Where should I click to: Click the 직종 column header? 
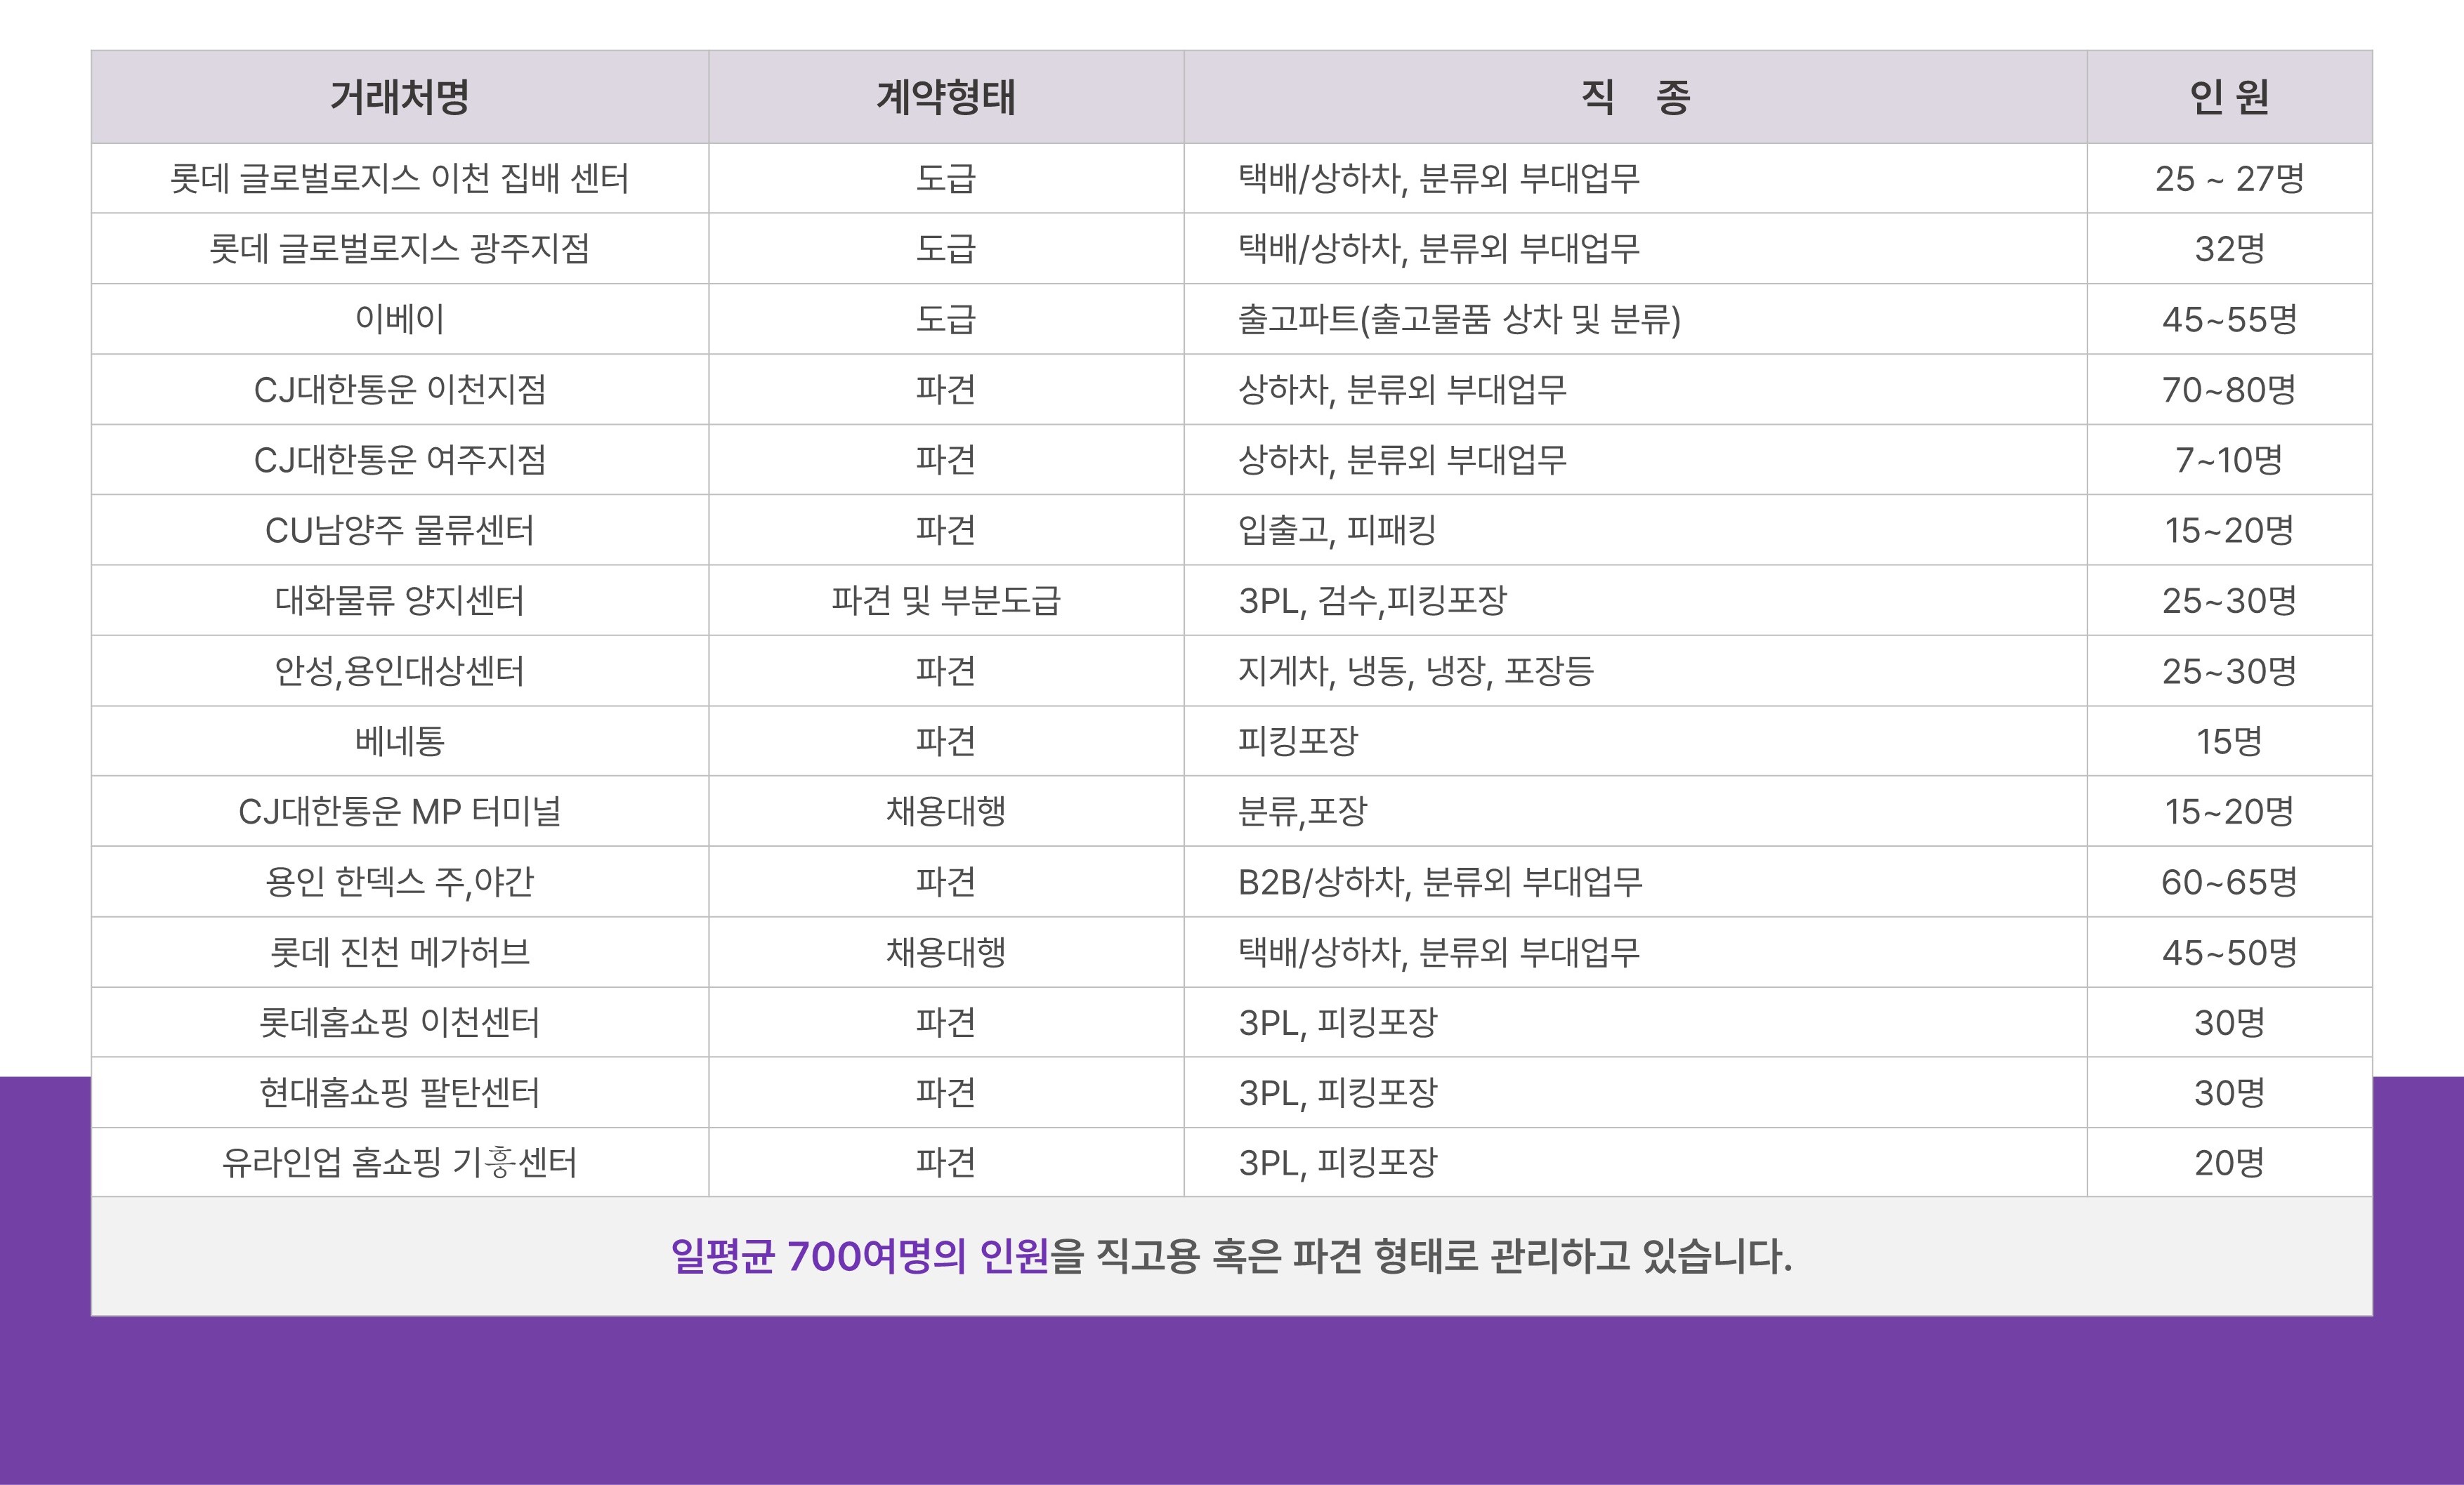tap(1635, 97)
